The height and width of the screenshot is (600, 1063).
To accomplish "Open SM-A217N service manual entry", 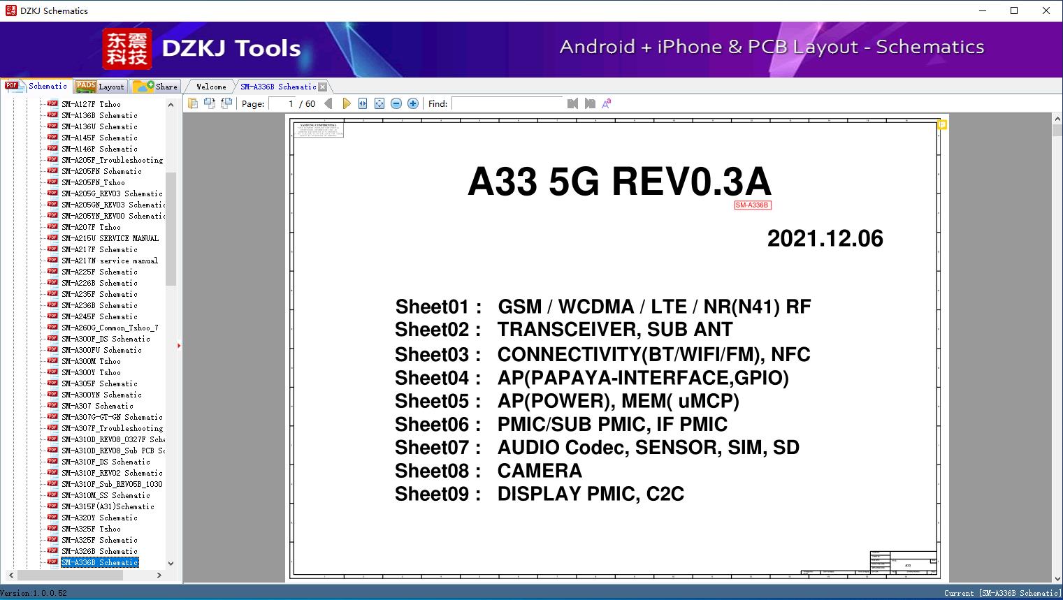I will click(x=109, y=261).
